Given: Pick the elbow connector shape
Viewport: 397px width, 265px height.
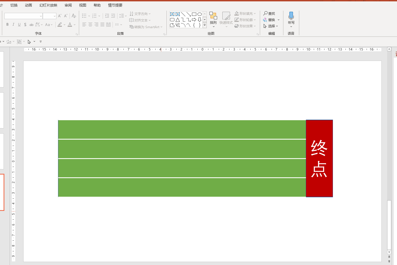Looking at the screenshot, I should click(x=183, y=20).
